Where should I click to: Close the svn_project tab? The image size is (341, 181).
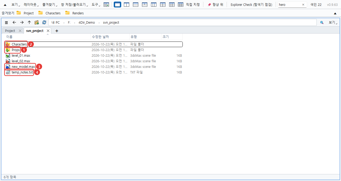point(48,31)
